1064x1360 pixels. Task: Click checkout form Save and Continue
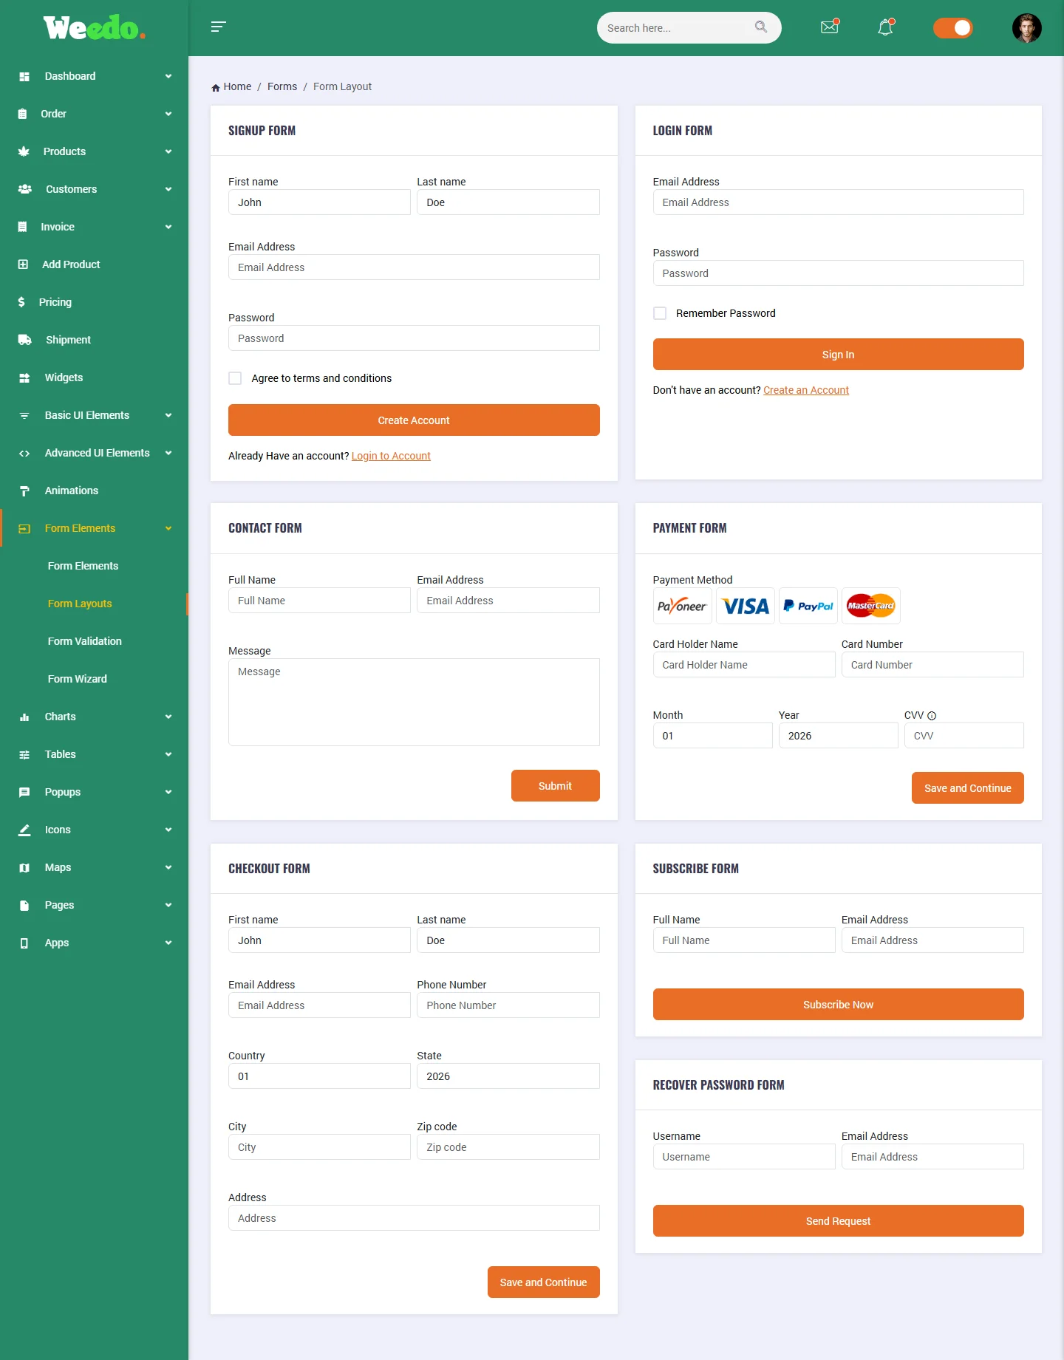coord(543,1282)
